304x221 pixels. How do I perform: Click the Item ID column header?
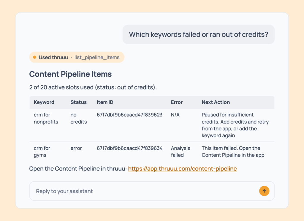[x=105, y=102]
